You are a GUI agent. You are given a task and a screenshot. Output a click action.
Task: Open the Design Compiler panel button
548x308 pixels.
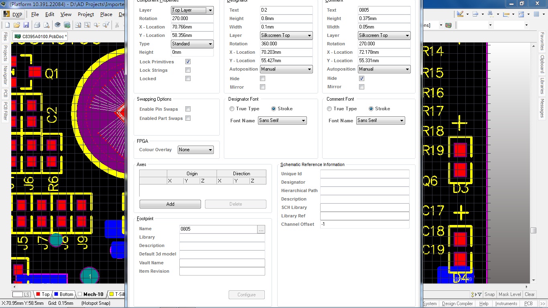tap(457, 304)
